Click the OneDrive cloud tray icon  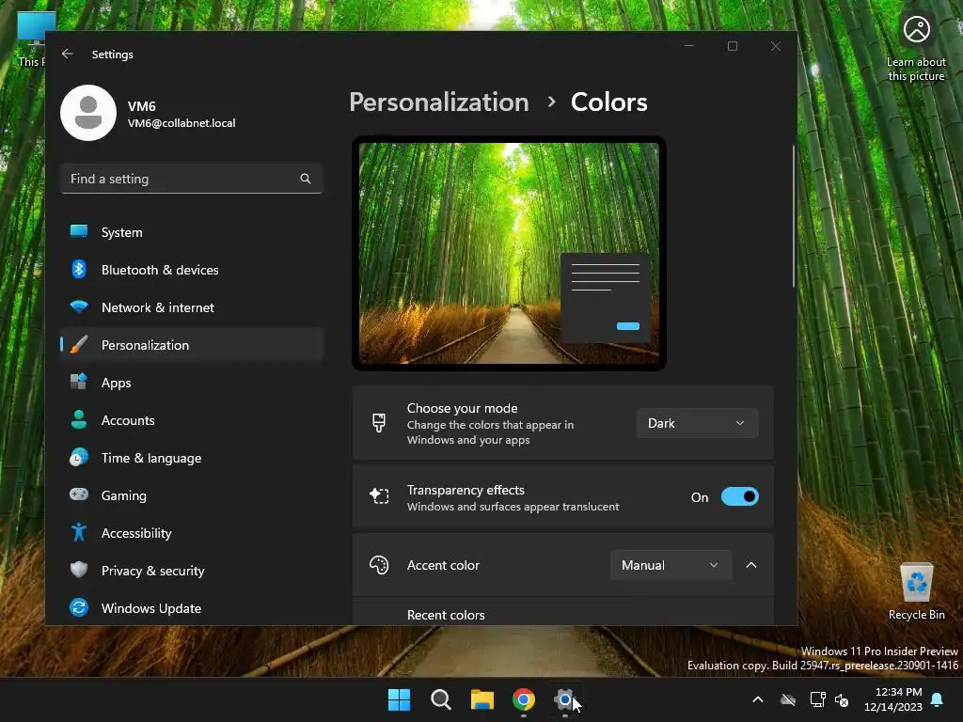pyautogui.click(x=788, y=699)
